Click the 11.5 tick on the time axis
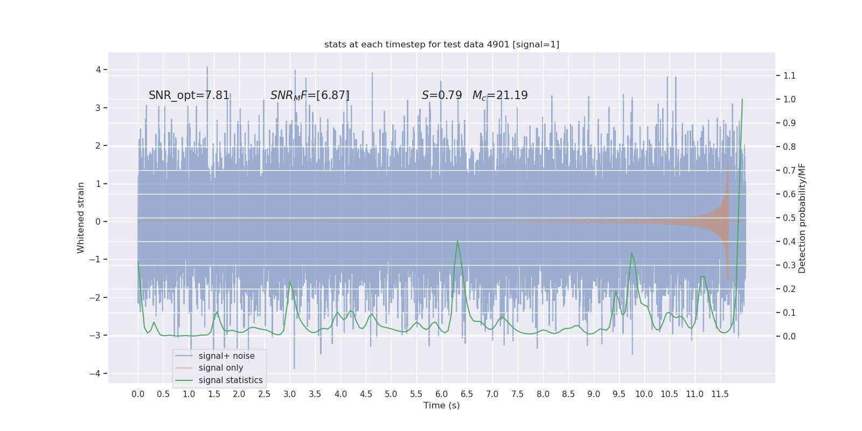862x431 pixels. click(720, 394)
